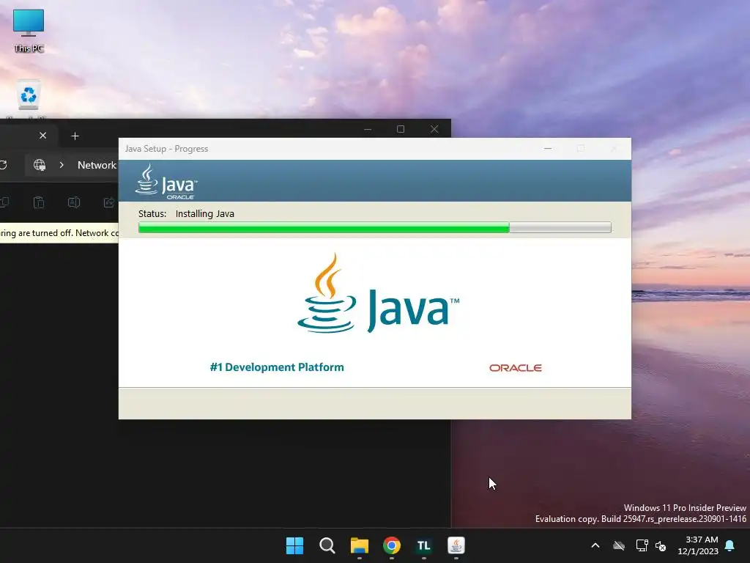Click the OneDrive cloud tray icon
Image resolution: width=750 pixels, height=563 pixels.
coord(619,545)
